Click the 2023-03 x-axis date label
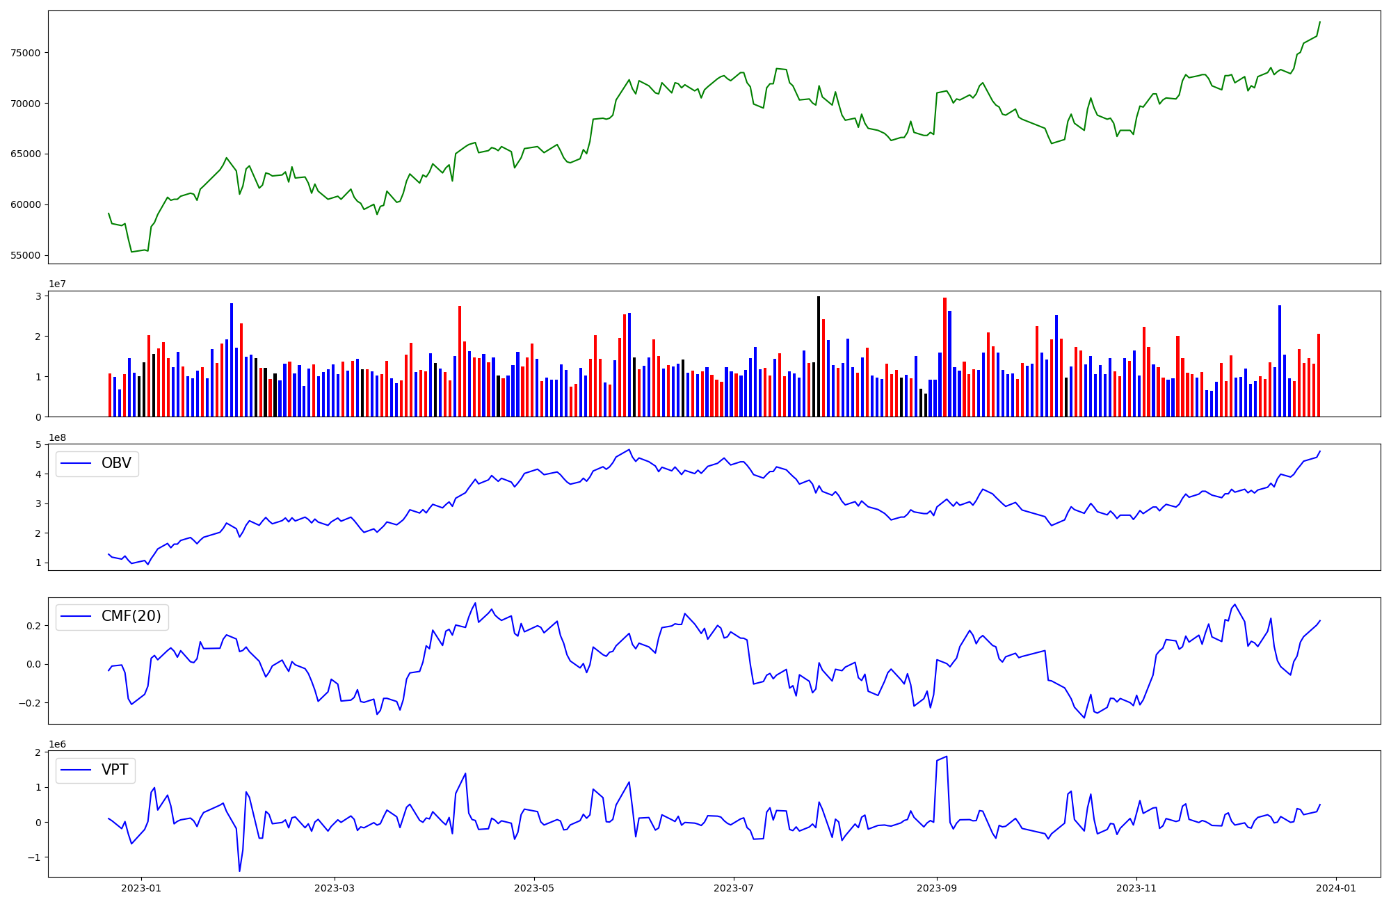The image size is (1391, 904). pos(335,888)
